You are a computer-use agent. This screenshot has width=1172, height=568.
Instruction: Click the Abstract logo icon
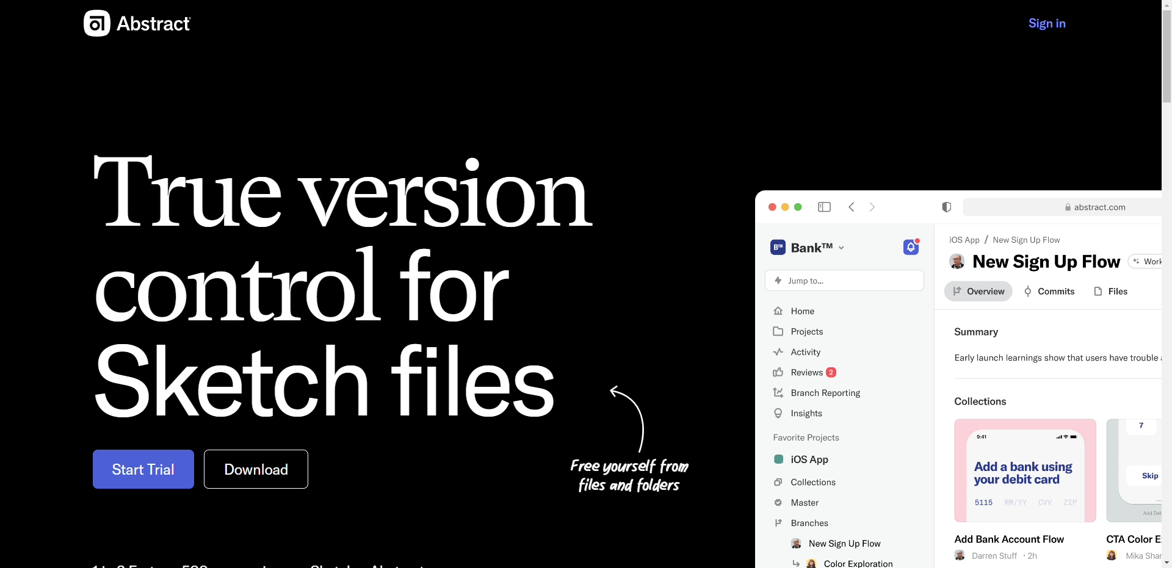coord(96,23)
